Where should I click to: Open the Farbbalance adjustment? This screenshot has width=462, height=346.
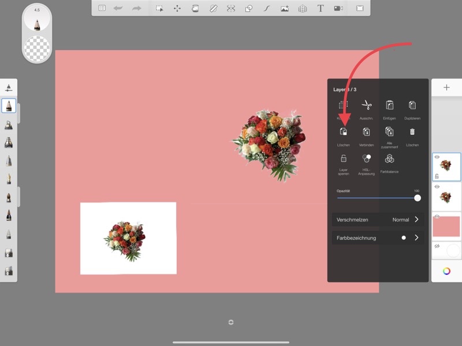tap(389, 159)
